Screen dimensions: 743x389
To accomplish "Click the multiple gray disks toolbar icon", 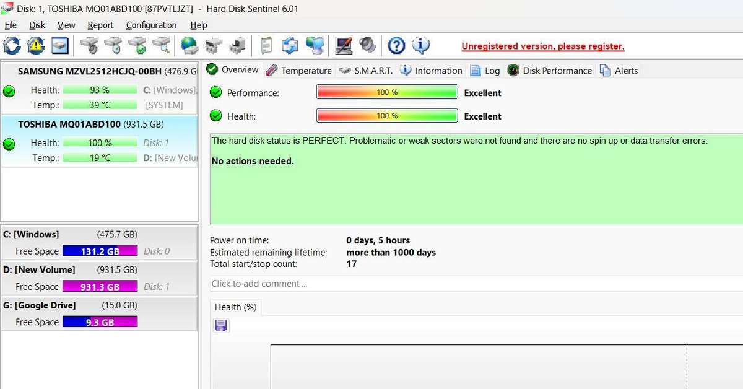I will pyautogui.click(x=213, y=45).
